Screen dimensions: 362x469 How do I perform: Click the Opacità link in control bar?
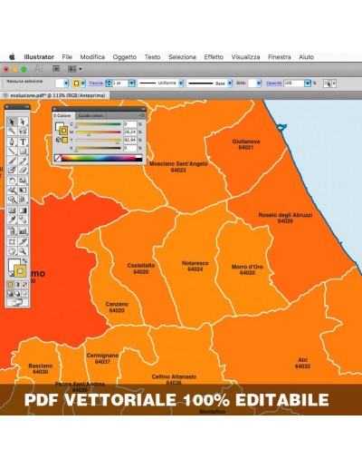tap(273, 83)
